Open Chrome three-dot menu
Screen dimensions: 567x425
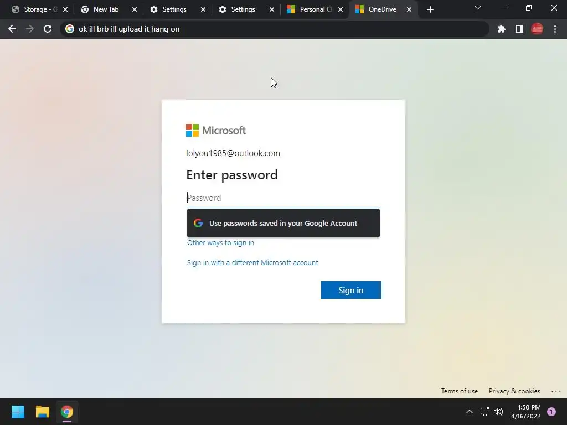[555, 29]
